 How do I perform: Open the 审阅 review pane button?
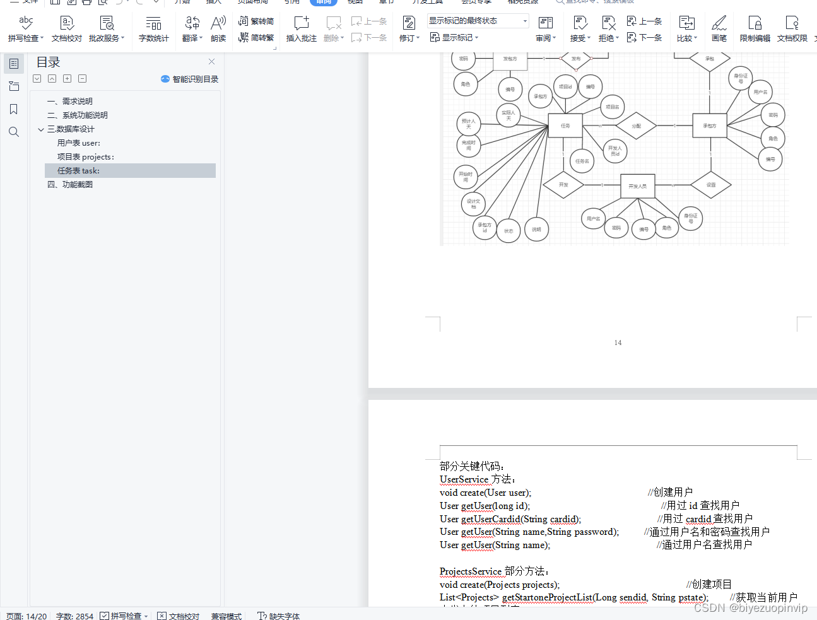pyautogui.click(x=546, y=29)
